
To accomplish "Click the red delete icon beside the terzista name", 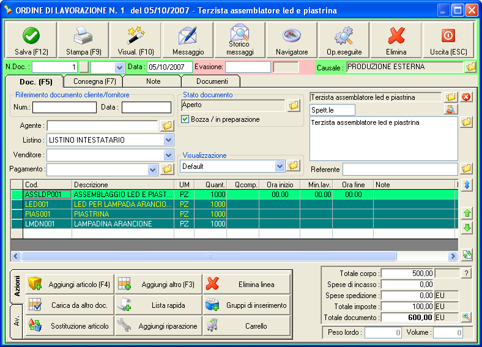I will click(x=466, y=97).
